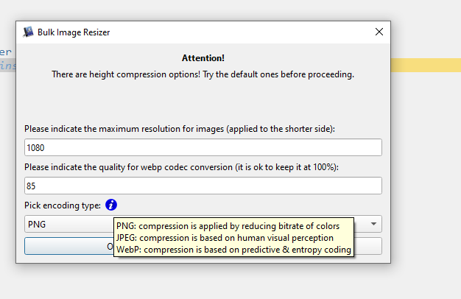Screen dimensions: 461x299
Task: Click the maximum resolution field showing 1080
Action: point(203,147)
